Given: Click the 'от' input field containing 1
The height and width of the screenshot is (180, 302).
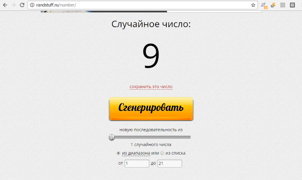Looking at the screenshot, I should tap(137, 164).
